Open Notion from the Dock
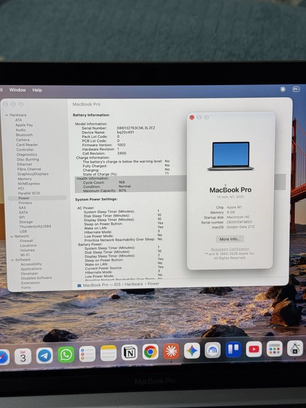 click(129, 353)
